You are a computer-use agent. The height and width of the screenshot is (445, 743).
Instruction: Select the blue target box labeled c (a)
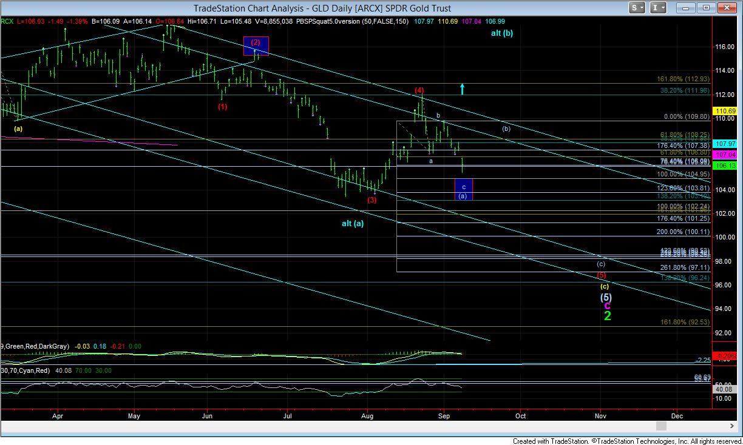tap(463, 190)
